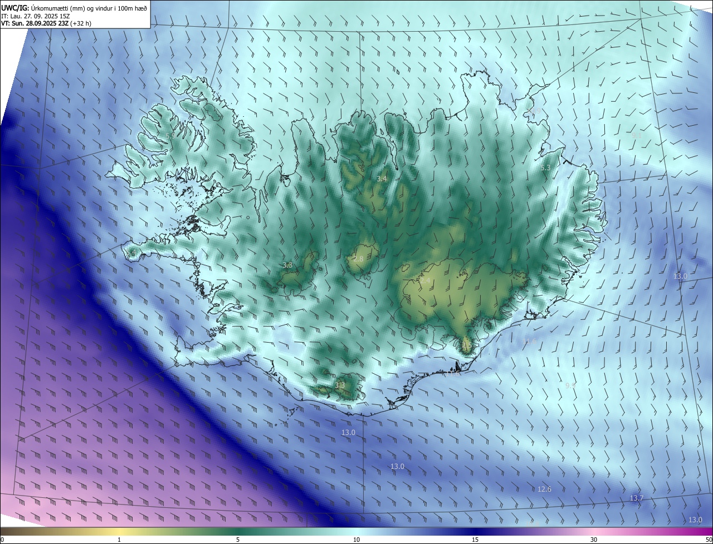This screenshot has width=713, height=544.
Task: Click the '30' tick label on the colour scale
Action: (594, 540)
